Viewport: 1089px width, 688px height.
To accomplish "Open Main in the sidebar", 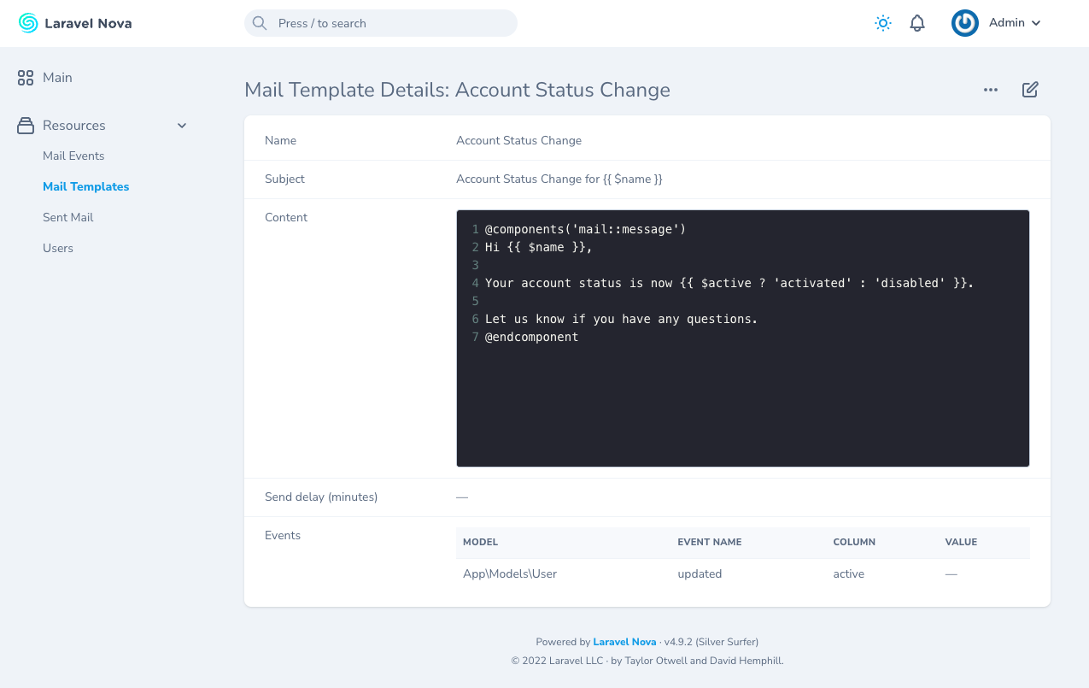I will coord(57,78).
